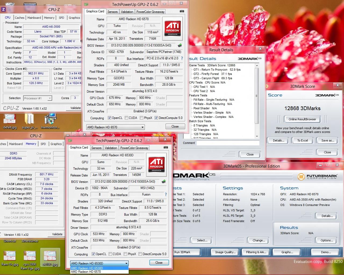Open cpu 2800 Ram Vga.jpg desktop icon

[x=30, y=260]
